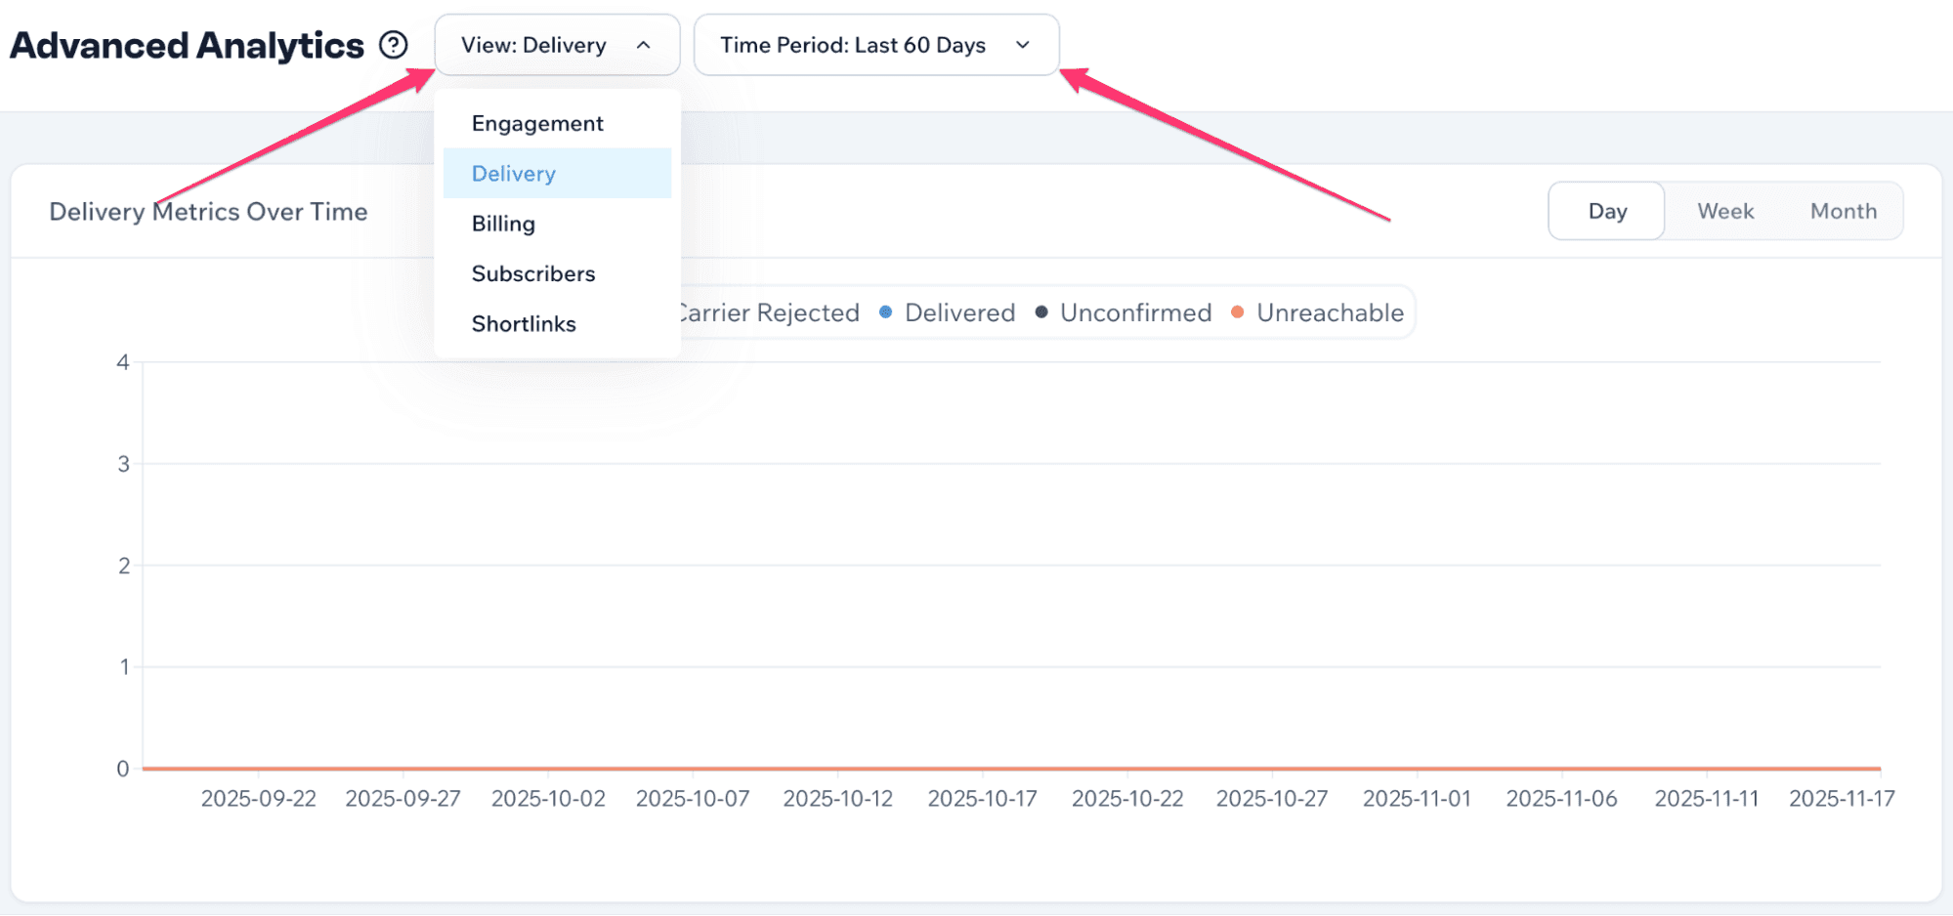Click the Time Period dropdown chevron
Image resolution: width=1953 pixels, height=916 pixels.
pyautogui.click(x=1022, y=44)
